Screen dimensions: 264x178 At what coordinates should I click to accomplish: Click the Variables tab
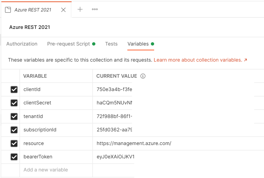138,44
